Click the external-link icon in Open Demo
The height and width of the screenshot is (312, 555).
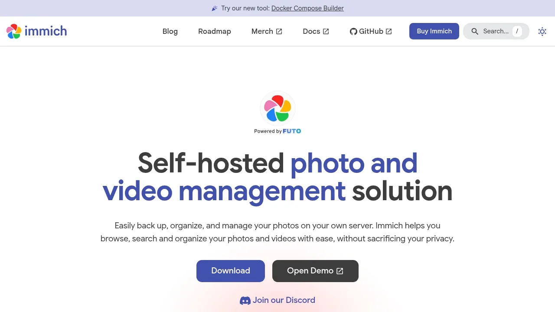[x=340, y=271]
